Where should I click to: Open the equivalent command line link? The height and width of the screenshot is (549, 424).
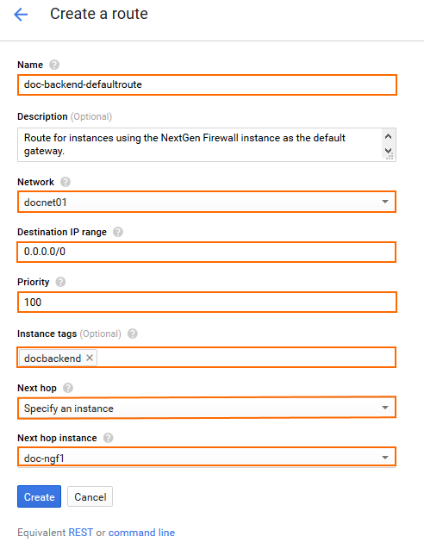141,533
